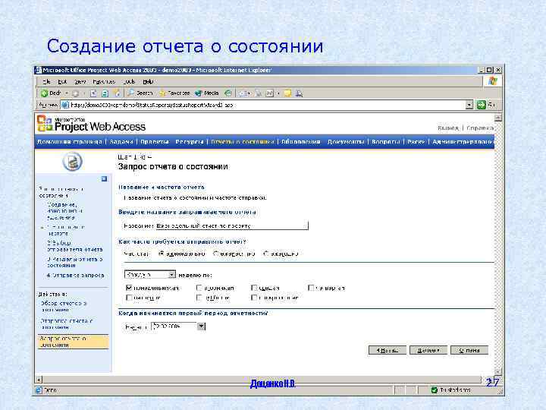The image size is (546, 410).
Task: Click the Справка link
Action: tap(480, 128)
